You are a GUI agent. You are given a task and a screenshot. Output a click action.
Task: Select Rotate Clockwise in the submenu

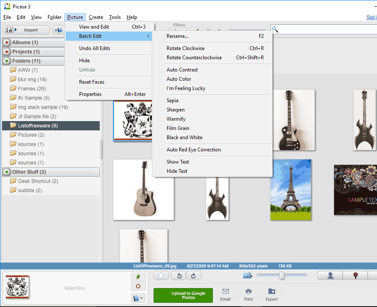click(212, 48)
